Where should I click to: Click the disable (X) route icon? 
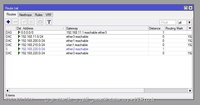tap(31, 22)
